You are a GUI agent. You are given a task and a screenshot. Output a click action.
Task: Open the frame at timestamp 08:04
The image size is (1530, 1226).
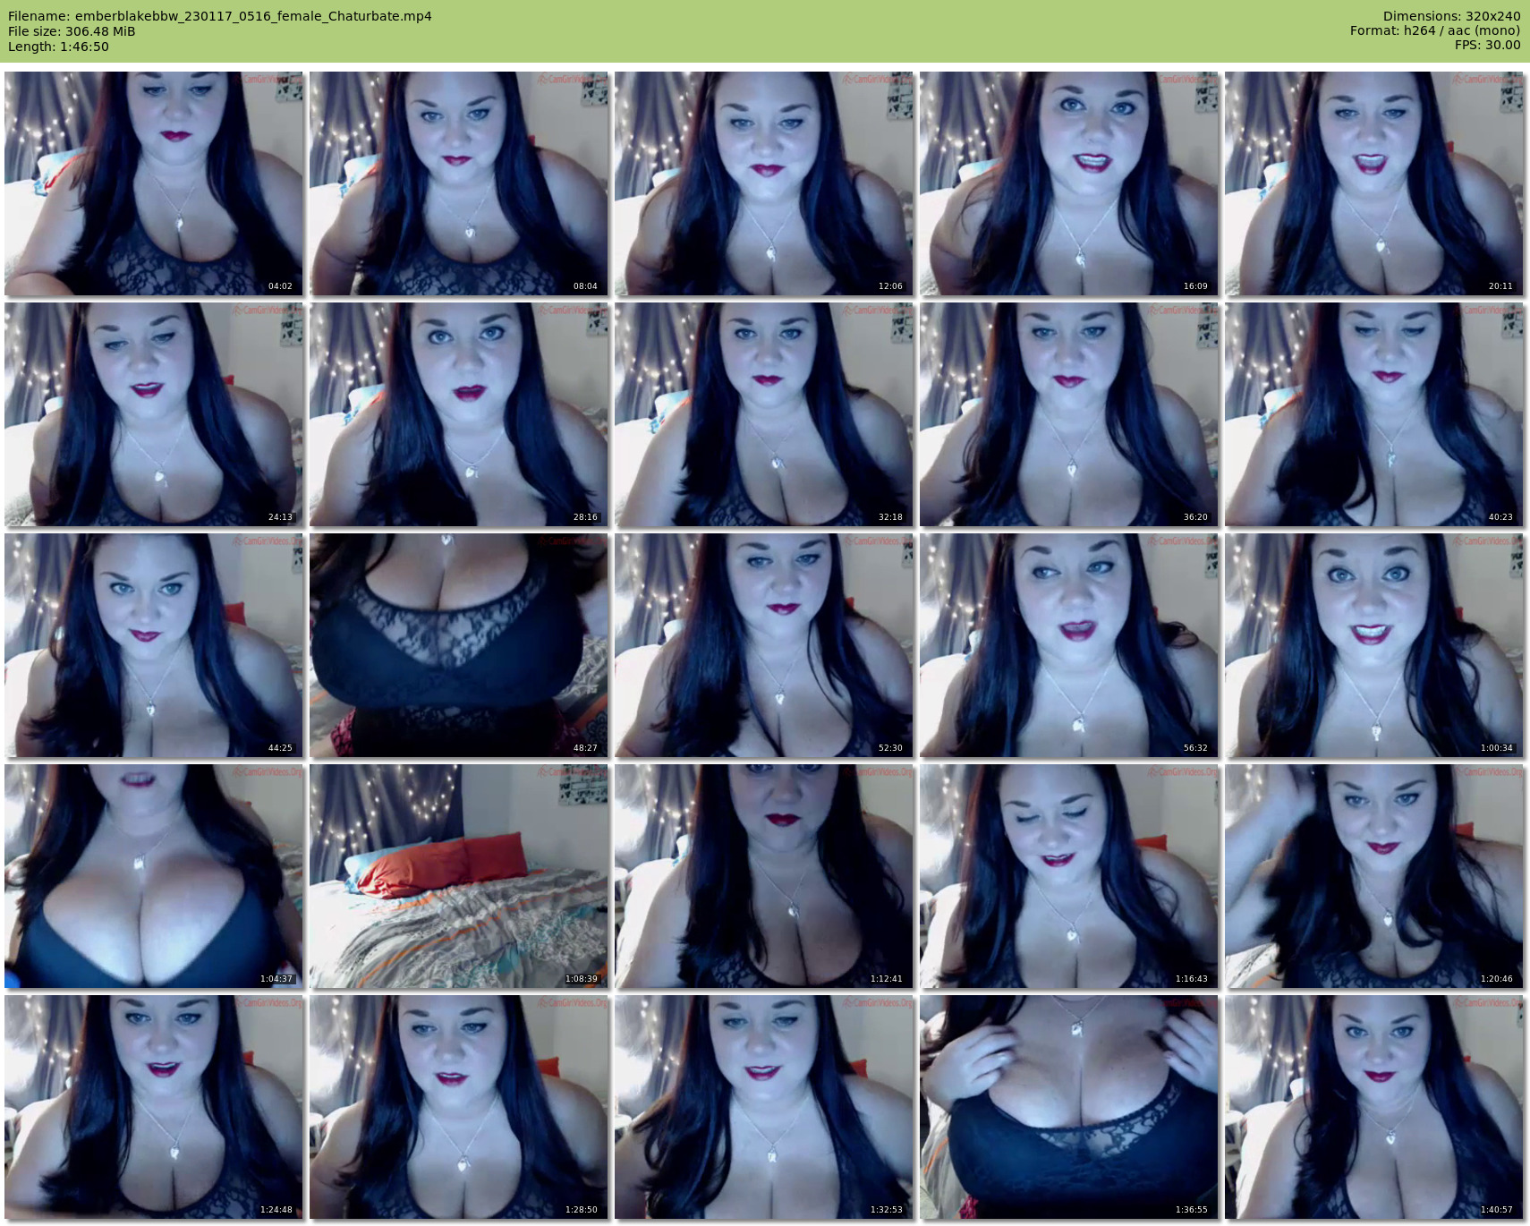click(x=459, y=183)
